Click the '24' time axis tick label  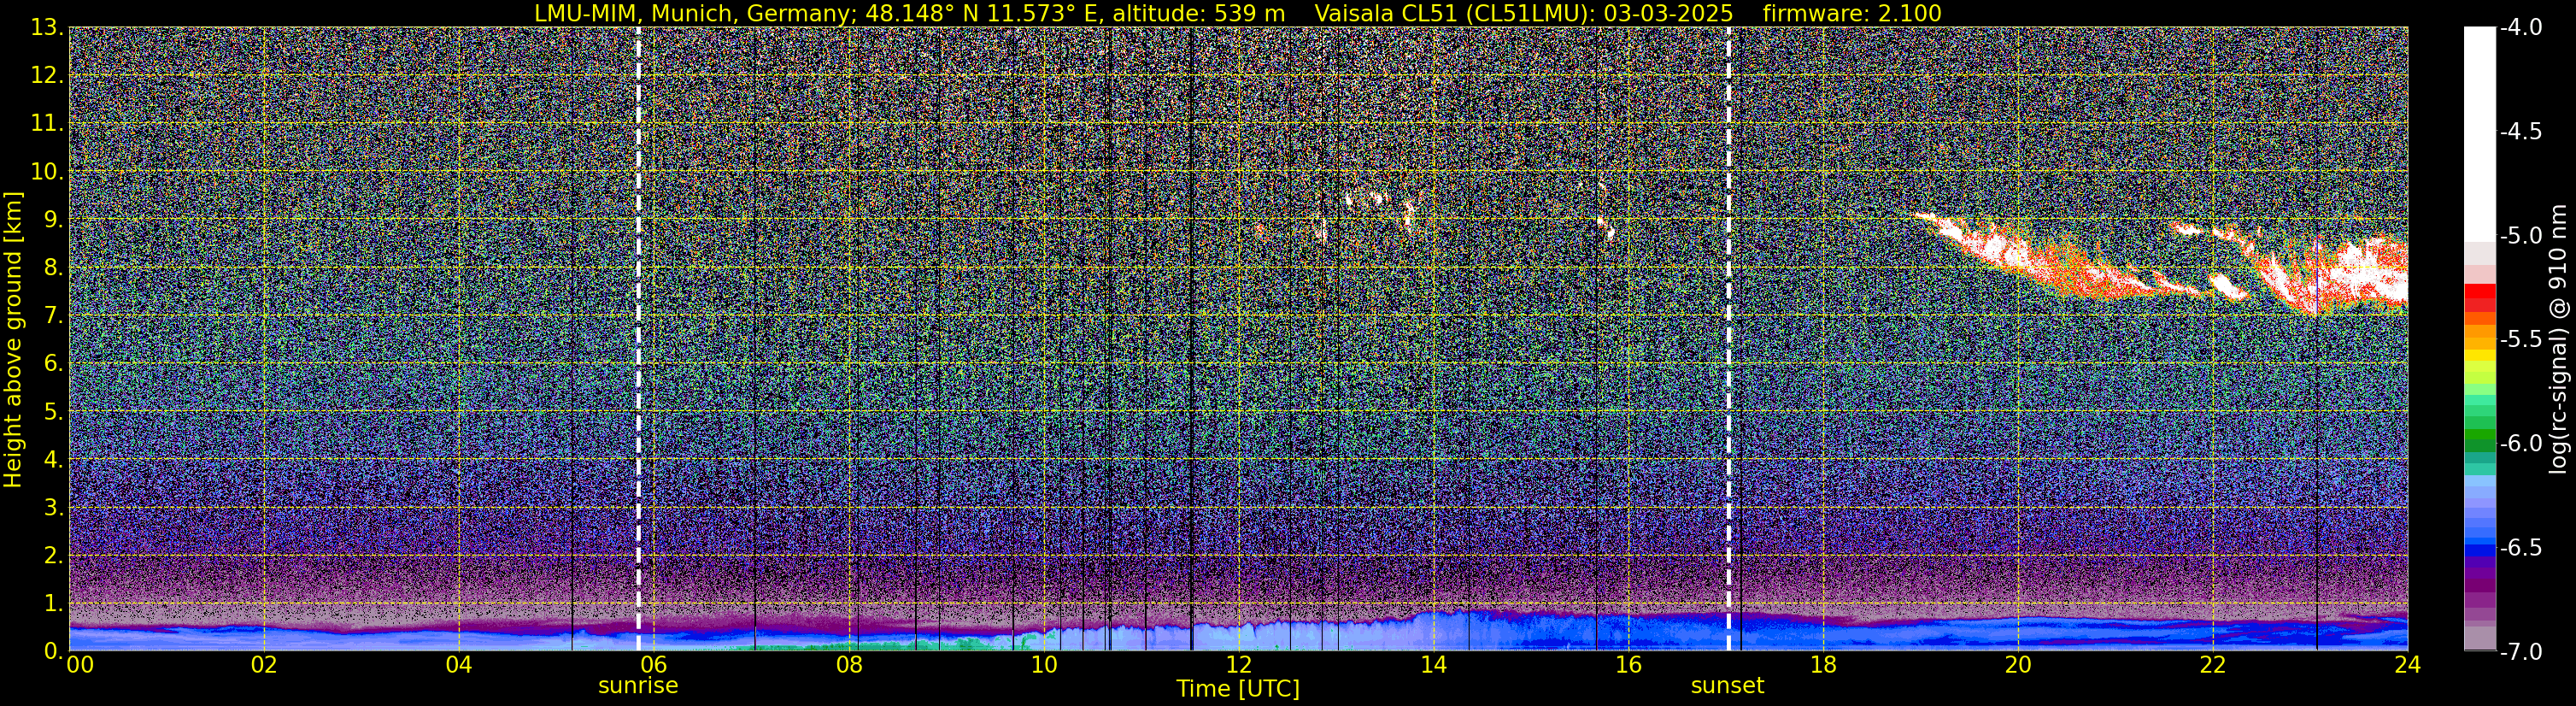[2407, 665]
